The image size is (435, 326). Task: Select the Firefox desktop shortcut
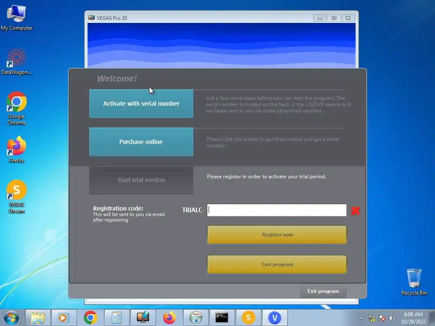tap(17, 149)
